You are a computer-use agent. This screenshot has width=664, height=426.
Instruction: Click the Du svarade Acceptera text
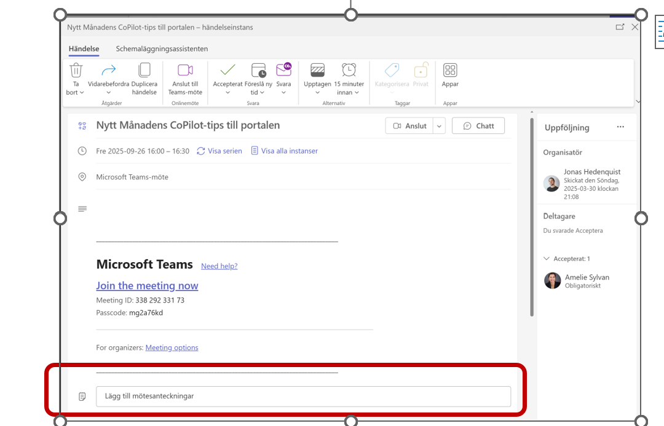point(573,230)
